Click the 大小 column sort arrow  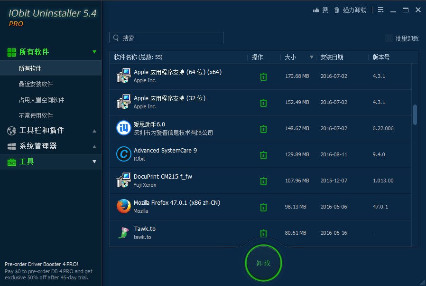(x=312, y=57)
